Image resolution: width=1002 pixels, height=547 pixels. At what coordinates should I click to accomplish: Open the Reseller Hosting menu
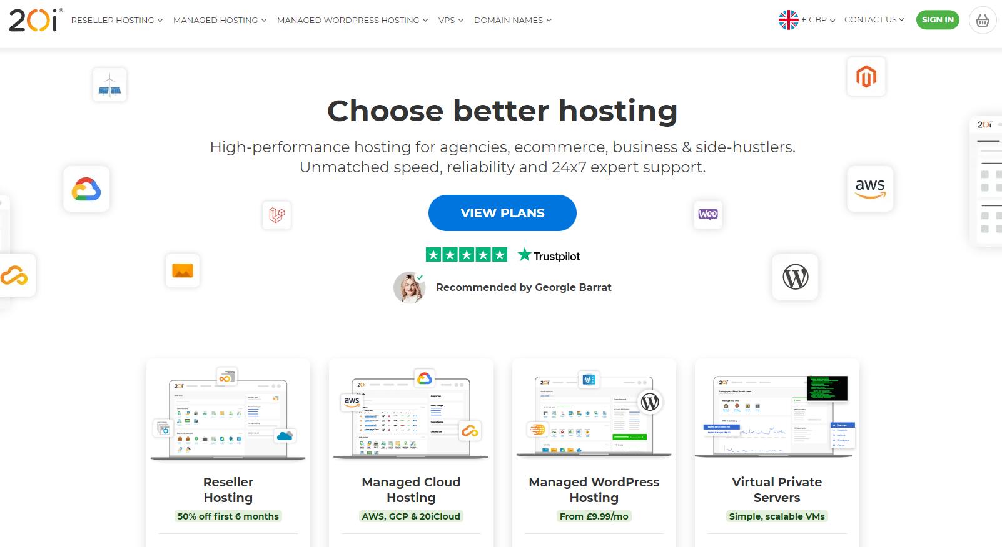pyautogui.click(x=117, y=20)
